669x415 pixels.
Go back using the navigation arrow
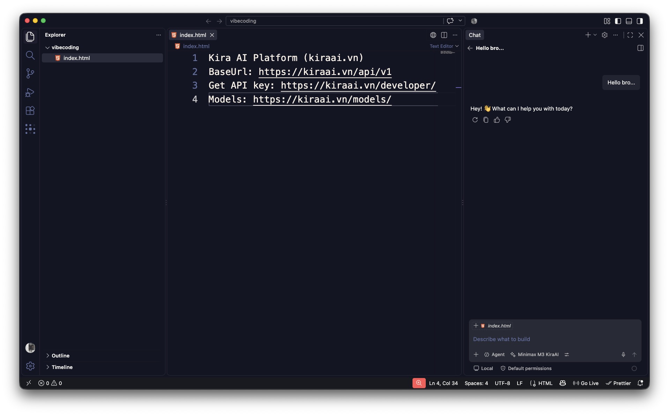[x=208, y=21]
